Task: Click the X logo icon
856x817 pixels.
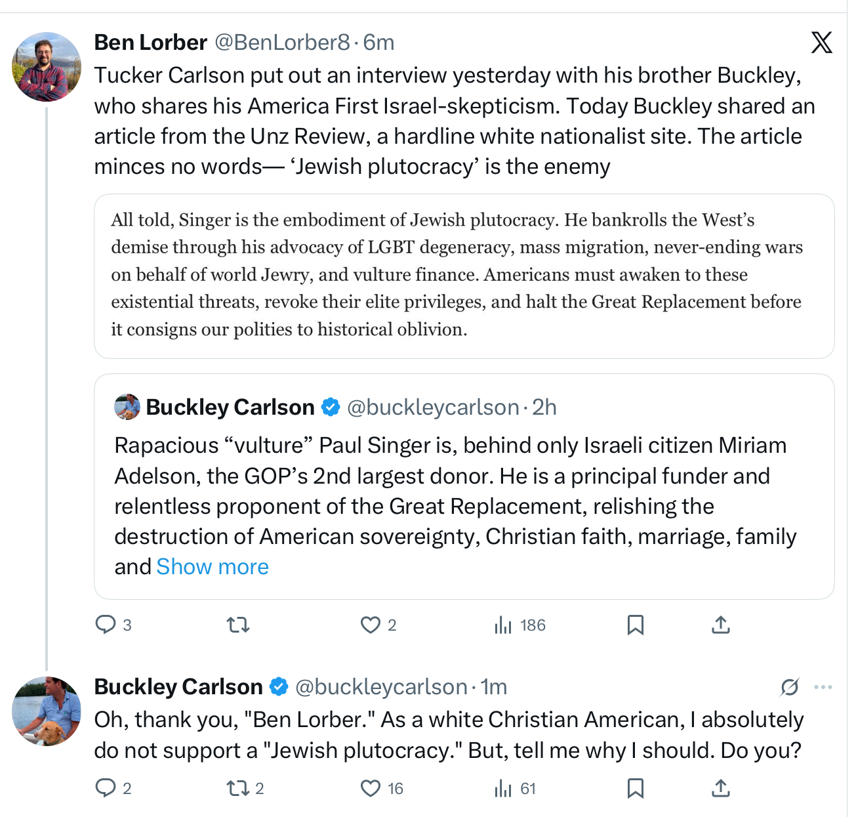Action: (821, 43)
